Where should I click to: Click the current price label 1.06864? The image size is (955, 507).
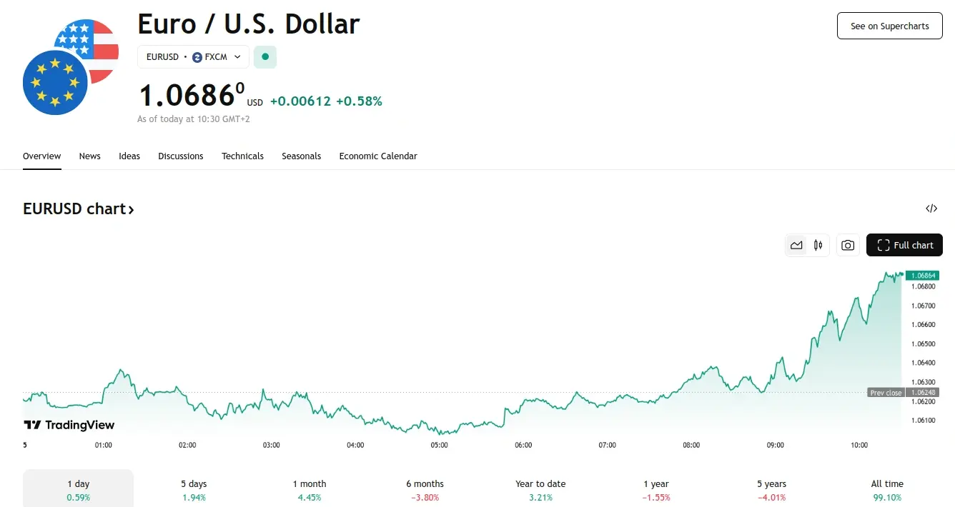pos(922,276)
